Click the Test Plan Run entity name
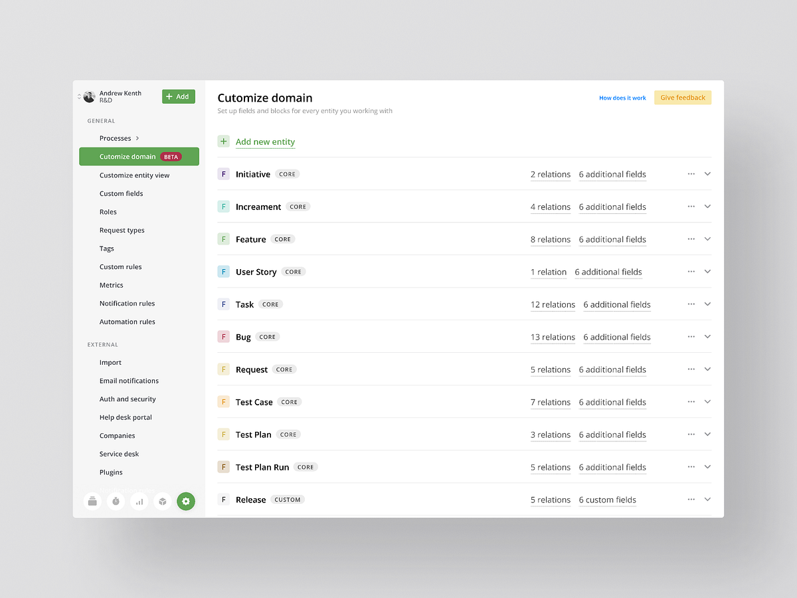The image size is (797, 598). tap(262, 467)
